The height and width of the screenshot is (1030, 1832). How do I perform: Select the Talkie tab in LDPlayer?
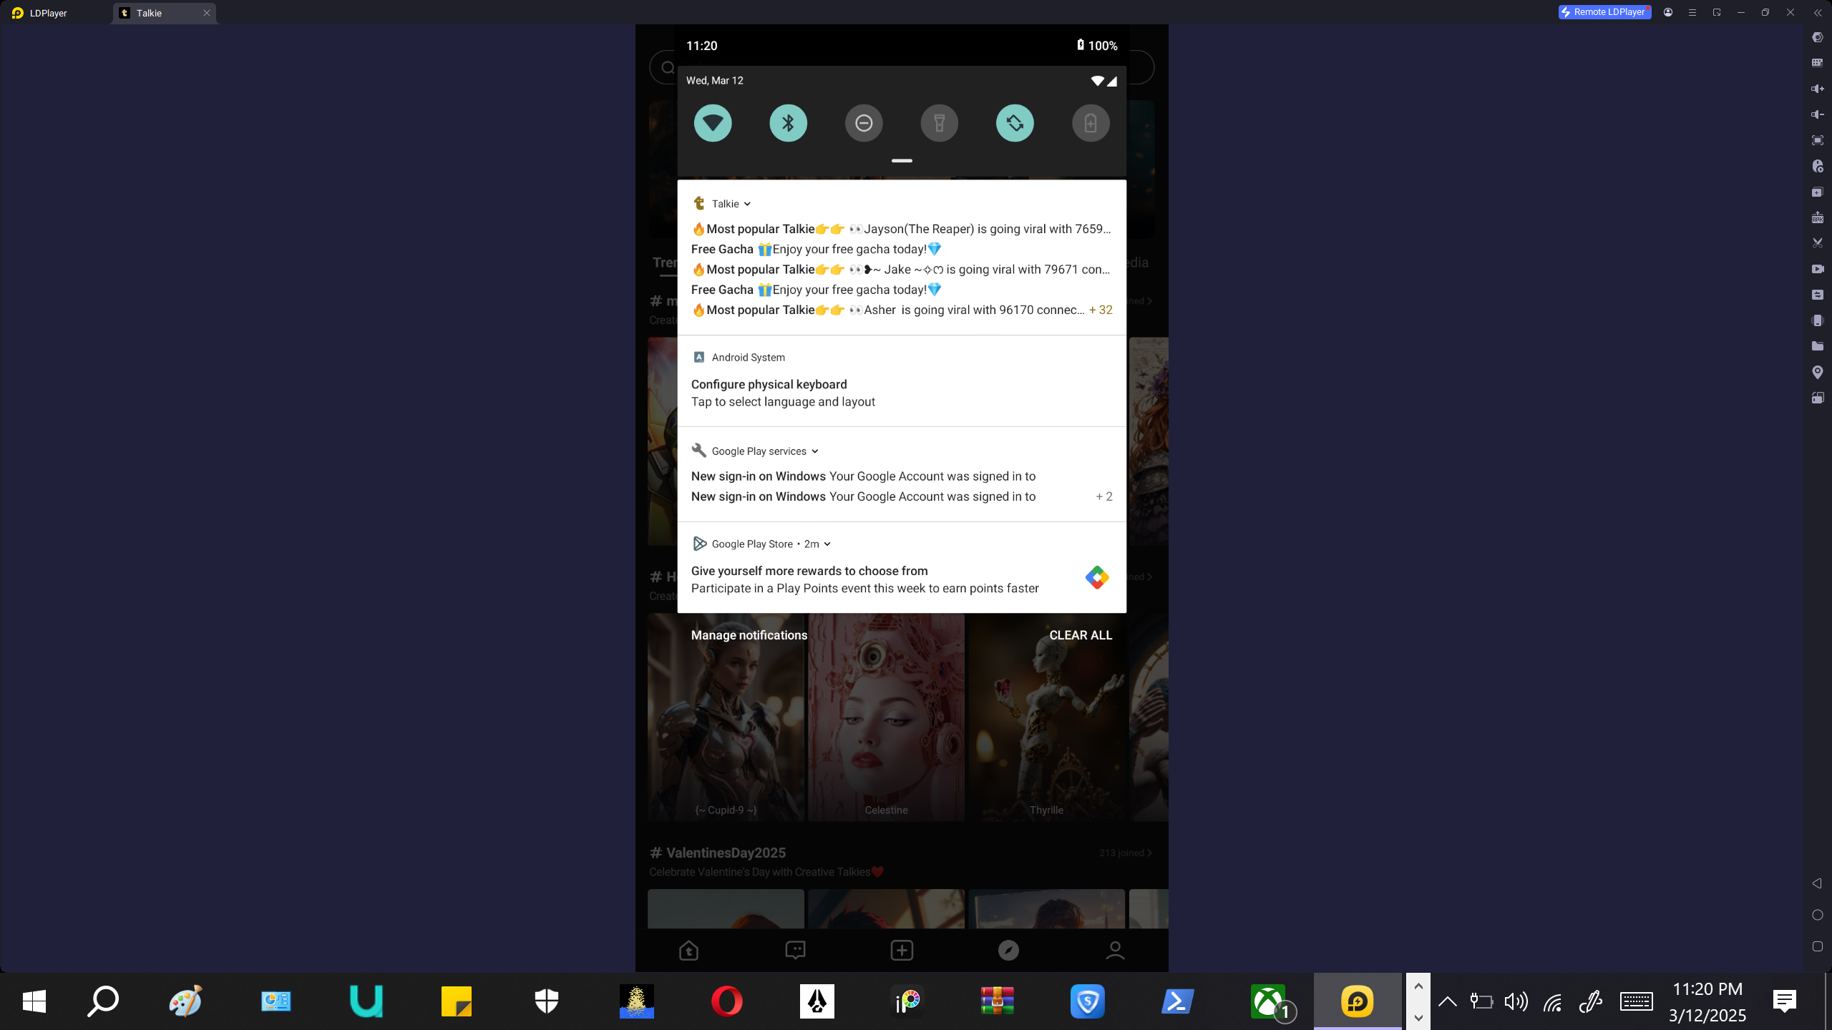pyautogui.click(x=165, y=13)
